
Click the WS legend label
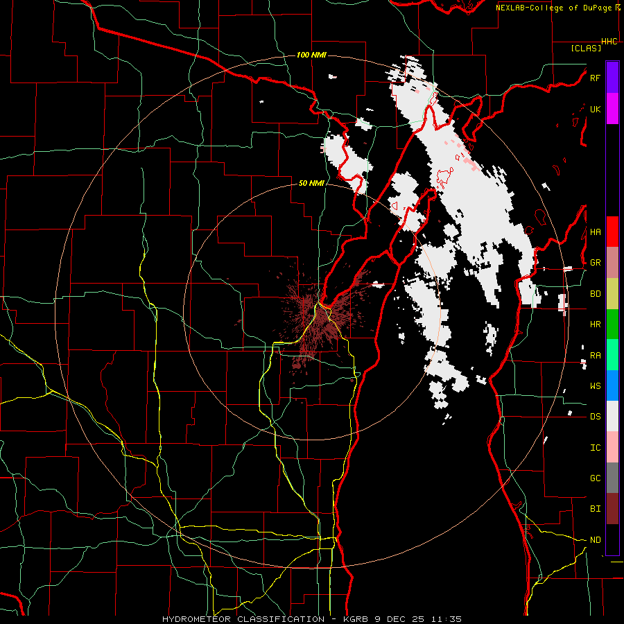(595, 386)
